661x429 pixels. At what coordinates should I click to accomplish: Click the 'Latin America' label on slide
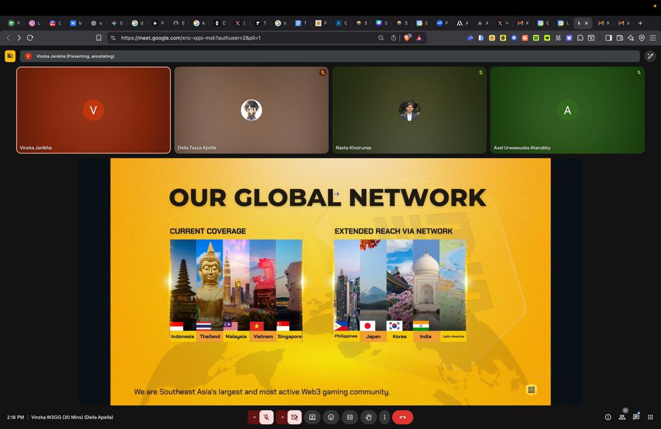[x=453, y=336]
